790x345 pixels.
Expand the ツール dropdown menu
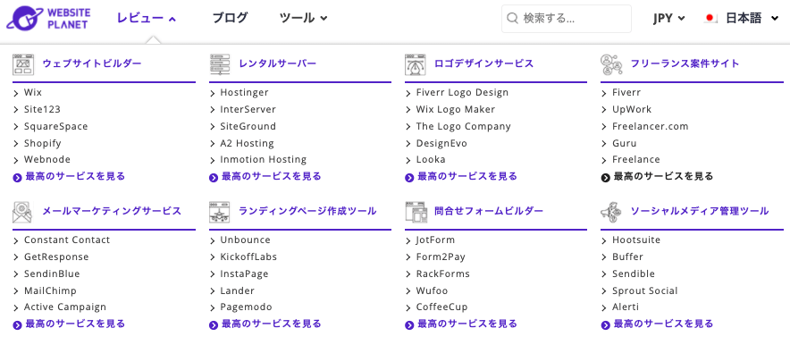tap(303, 18)
